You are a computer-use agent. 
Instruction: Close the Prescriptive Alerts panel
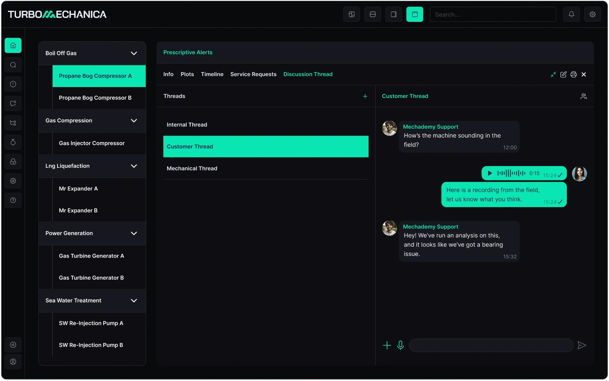584,74
